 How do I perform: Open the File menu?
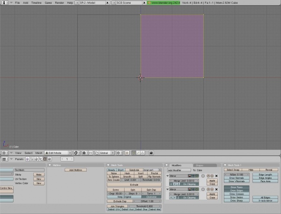tap(17, 3)
